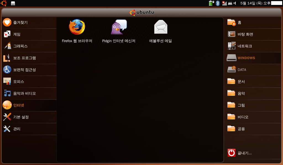This screenshot has height=165, width=283.
Task: Open the battery status indicator
Action: 211,3
